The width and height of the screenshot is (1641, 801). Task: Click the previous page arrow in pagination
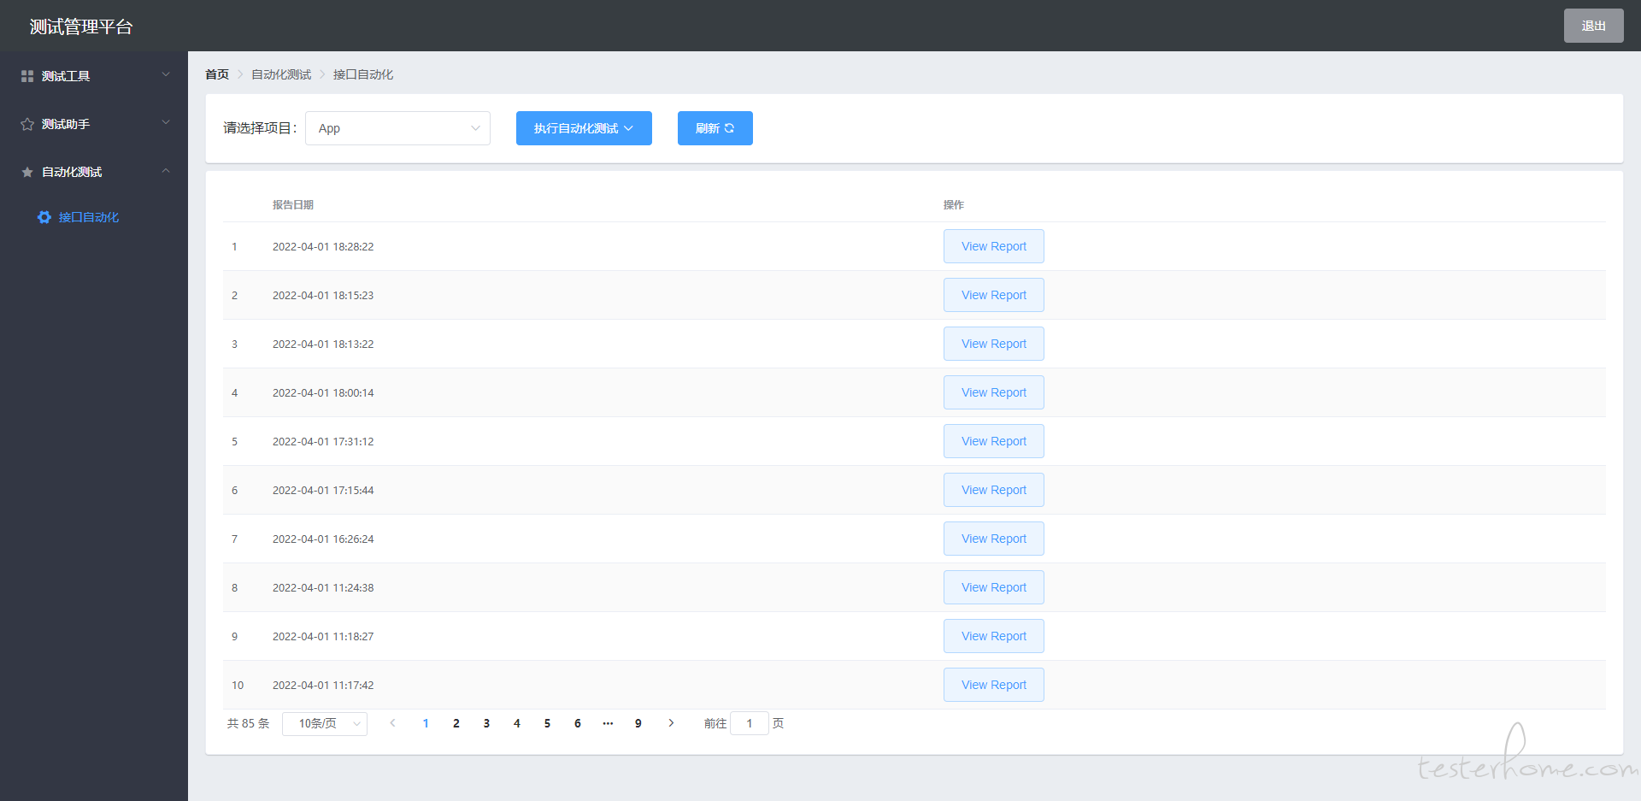coord(393,723)
